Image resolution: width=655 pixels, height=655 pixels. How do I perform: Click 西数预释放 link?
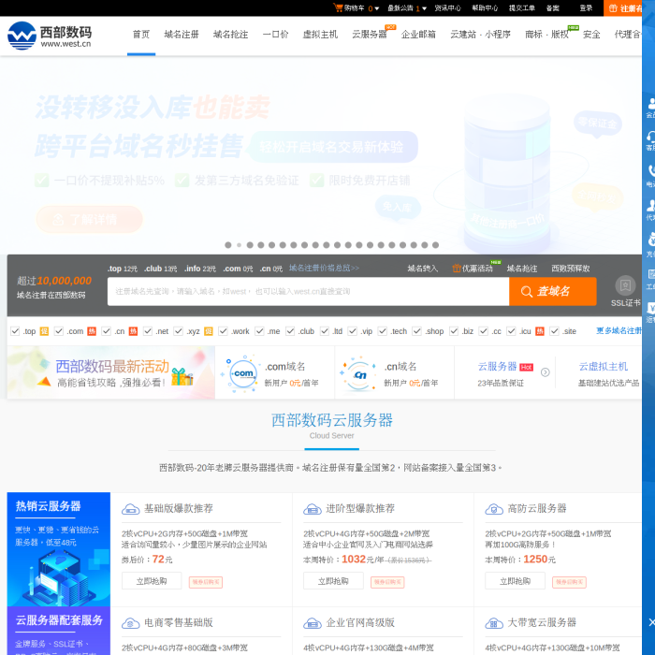pyautogui.click(x=571, y=269)
